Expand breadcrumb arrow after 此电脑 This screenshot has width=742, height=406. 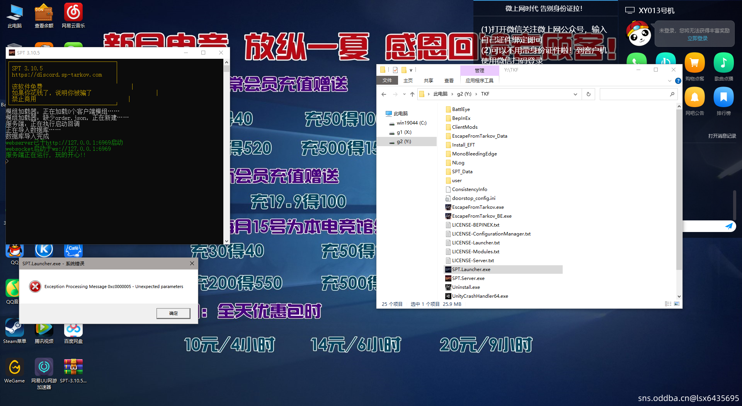click(452, 94)
